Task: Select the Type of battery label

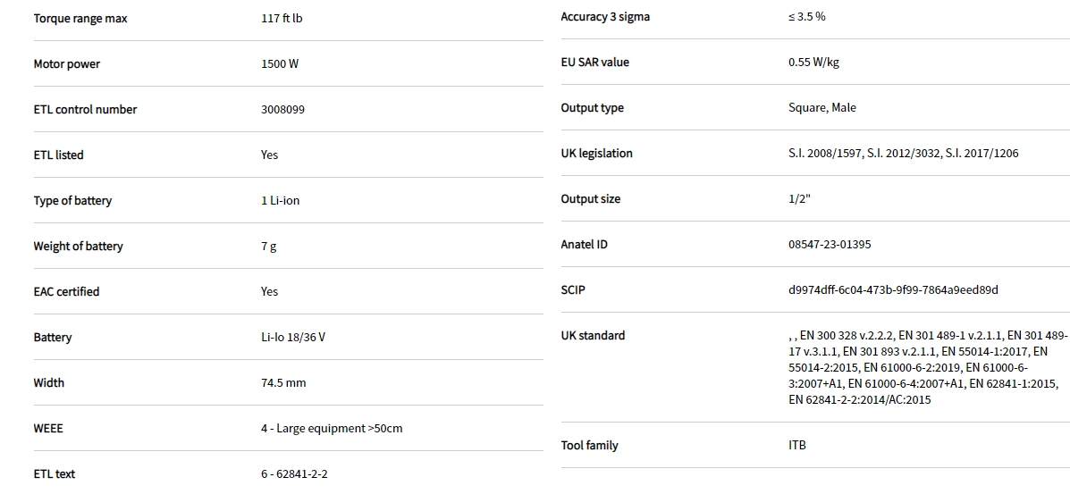Action: (72, 201)
